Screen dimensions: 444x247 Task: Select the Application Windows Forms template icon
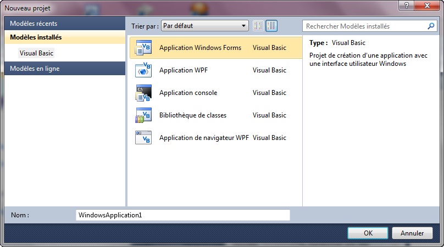(143, 48)
